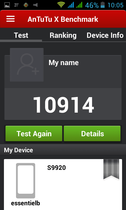126x210 pixels.
Task: Tap the picture notification icon in status bar
Action: coord(7,5)
